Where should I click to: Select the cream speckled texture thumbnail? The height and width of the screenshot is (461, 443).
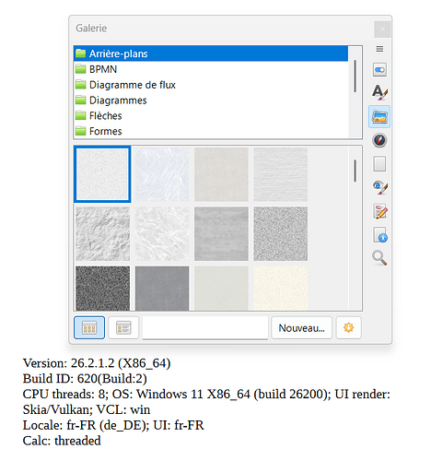tap(281, 289)
